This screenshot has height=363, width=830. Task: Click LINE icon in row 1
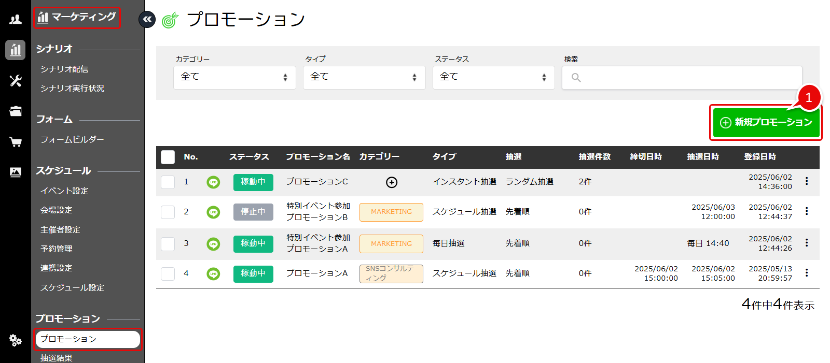(213, 182)
